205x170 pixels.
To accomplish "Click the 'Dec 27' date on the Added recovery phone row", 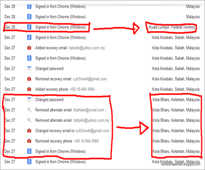I will (x=10, y=89).
